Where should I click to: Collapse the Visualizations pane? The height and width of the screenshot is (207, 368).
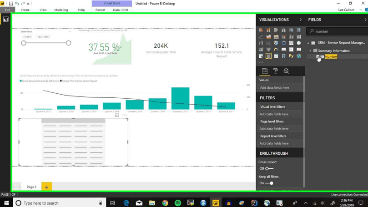pyautogui.click(x=300, y=20)
